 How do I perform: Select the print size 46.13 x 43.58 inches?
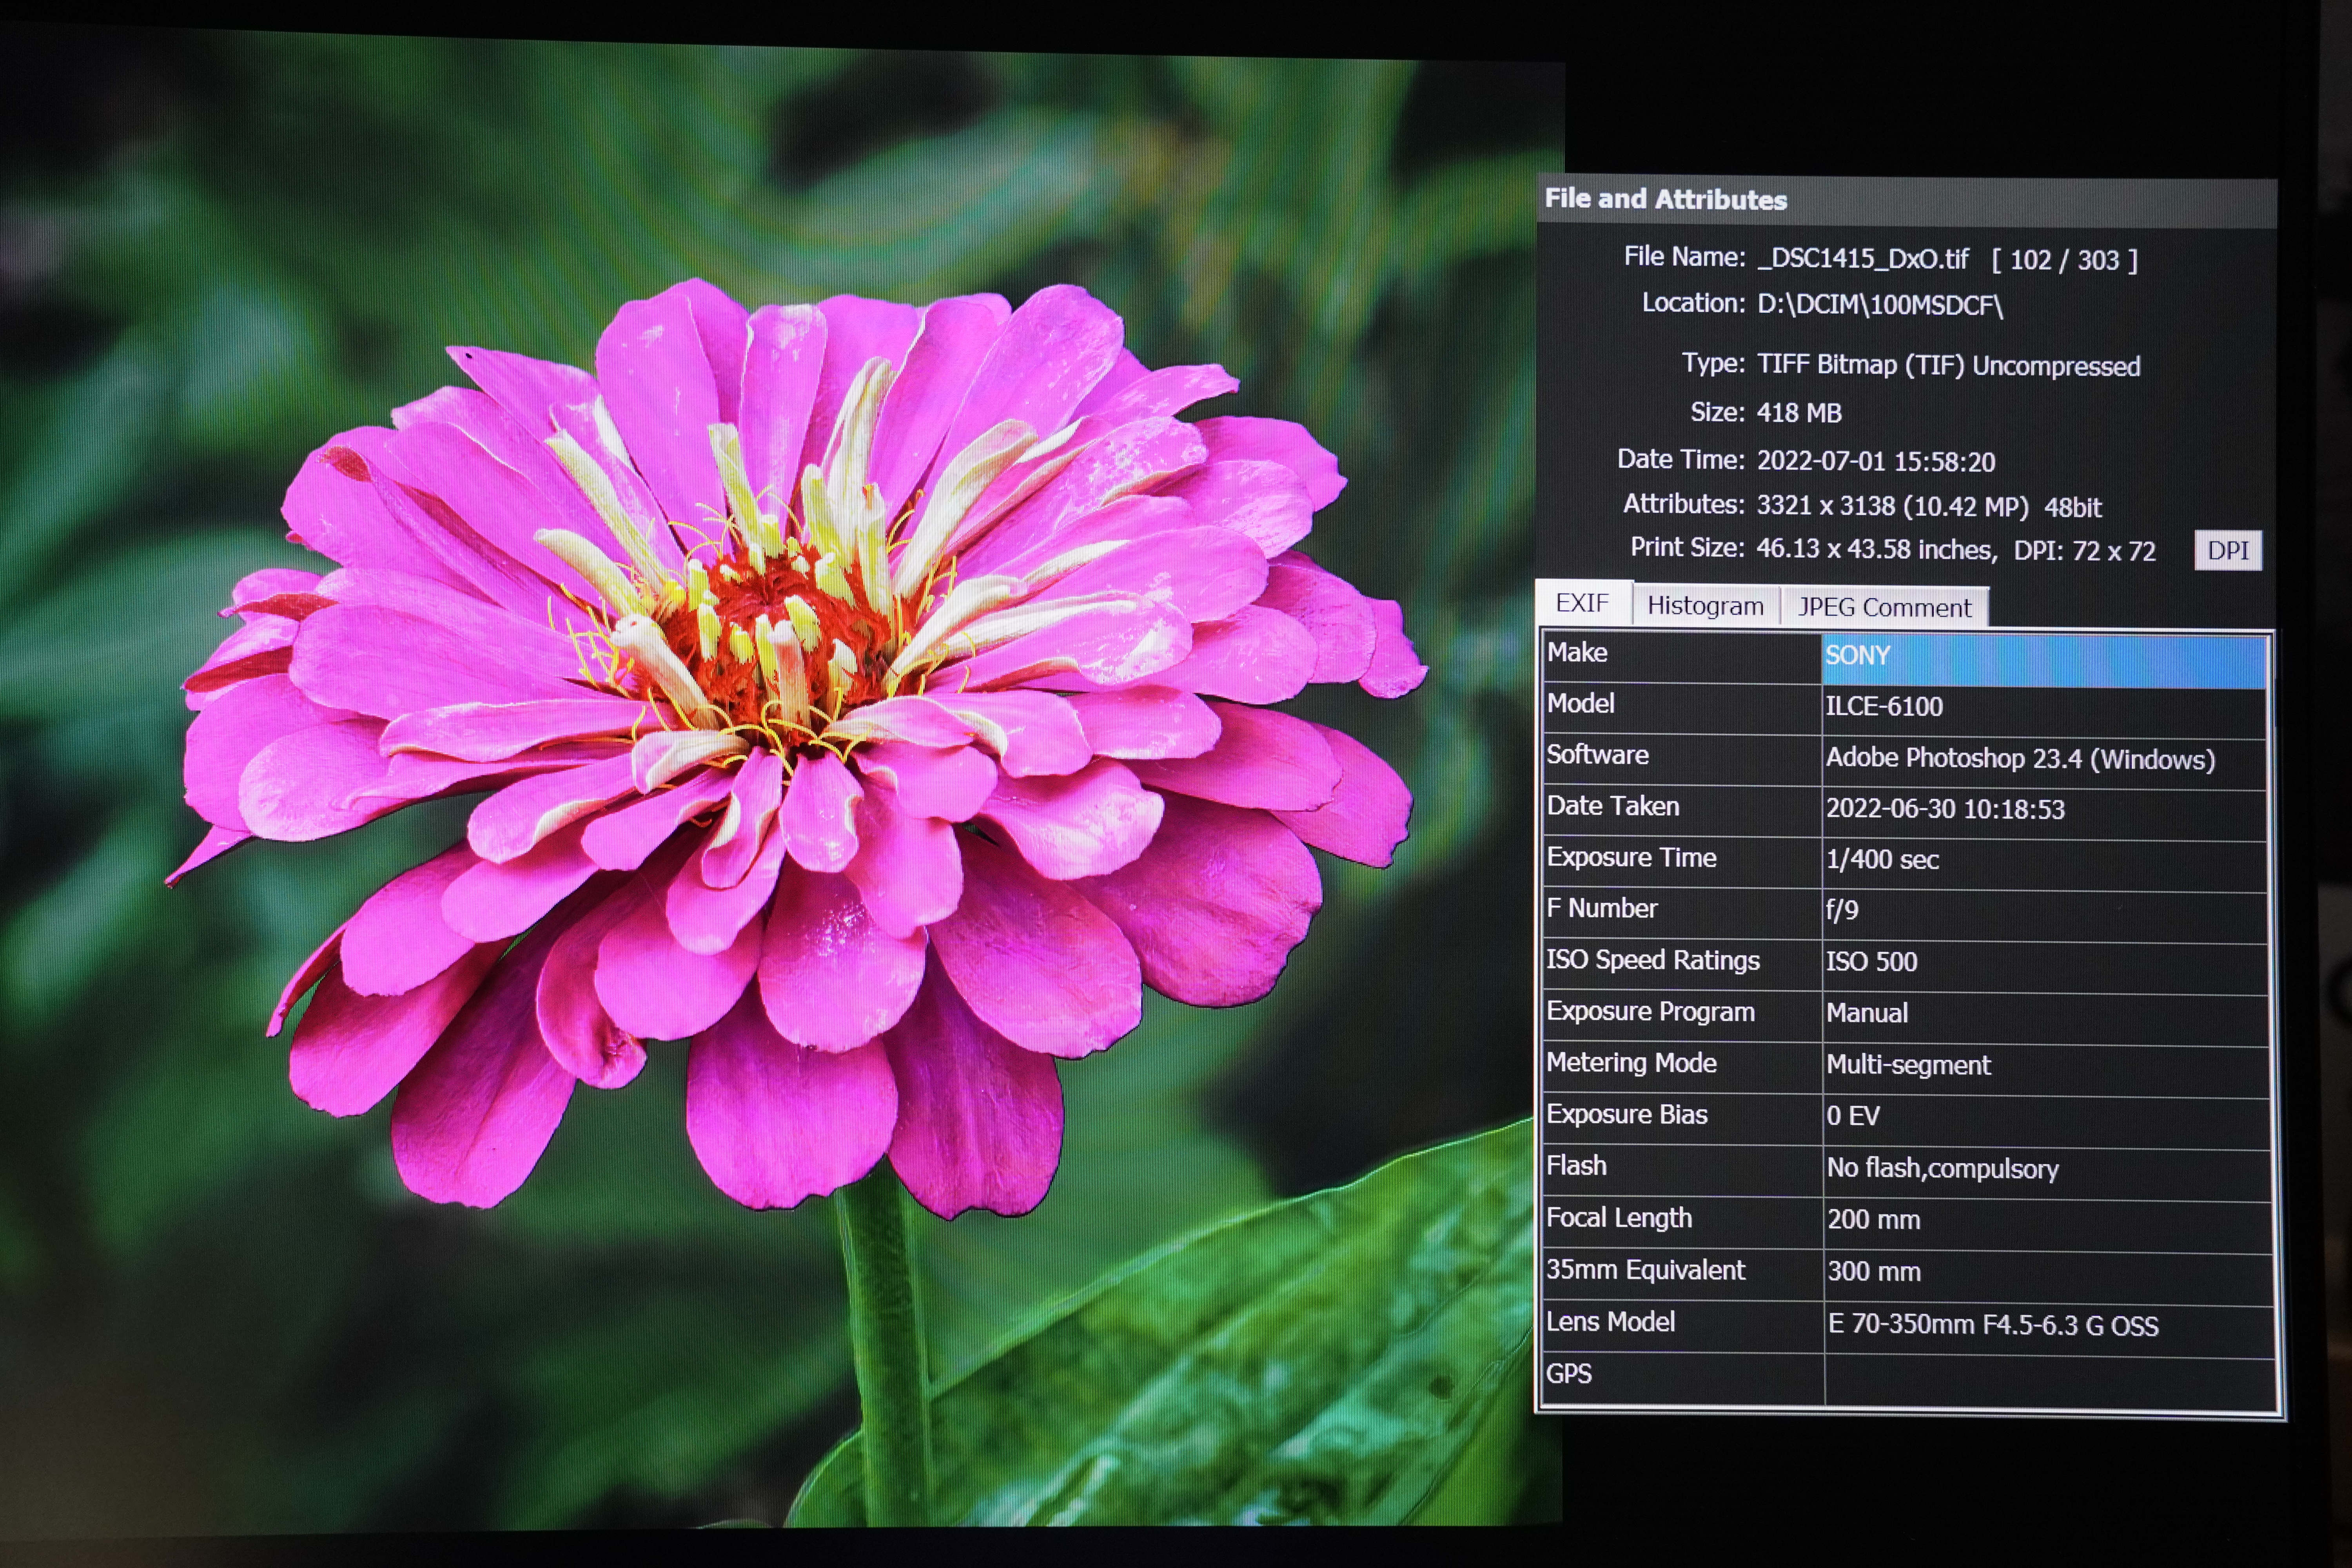1876,549
